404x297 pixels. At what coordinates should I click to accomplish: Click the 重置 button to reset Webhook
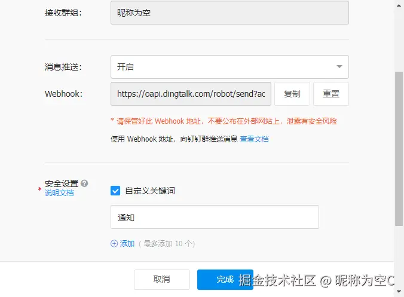click(x=331, y=94)
